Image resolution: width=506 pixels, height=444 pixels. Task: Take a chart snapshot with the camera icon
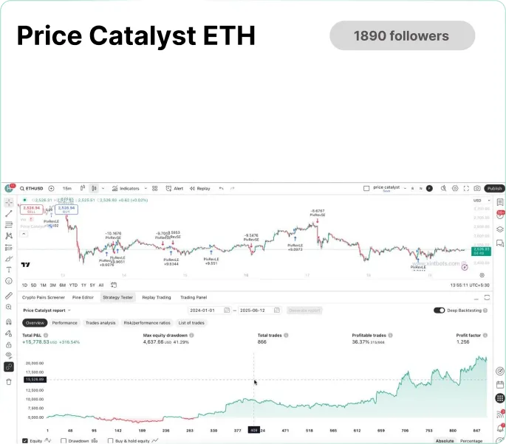(477, 189)
